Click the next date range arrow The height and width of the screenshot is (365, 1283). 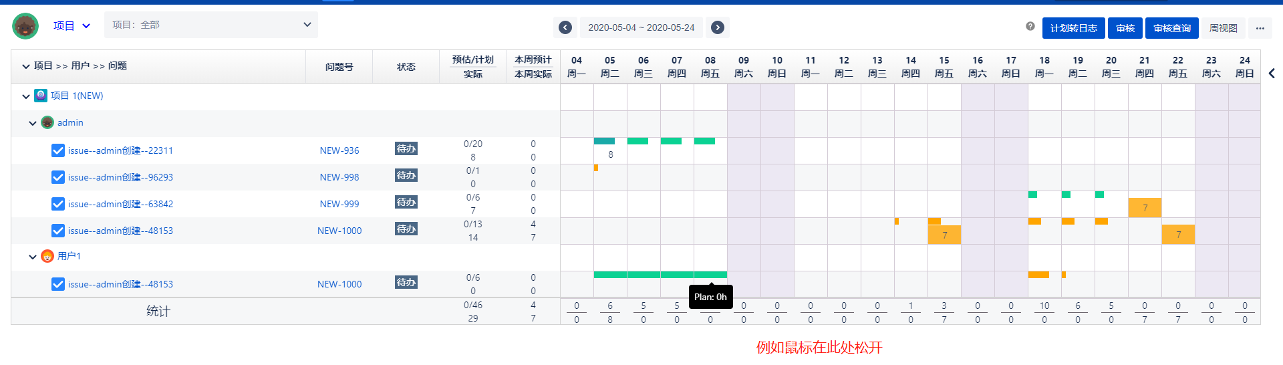pos(718,27)
